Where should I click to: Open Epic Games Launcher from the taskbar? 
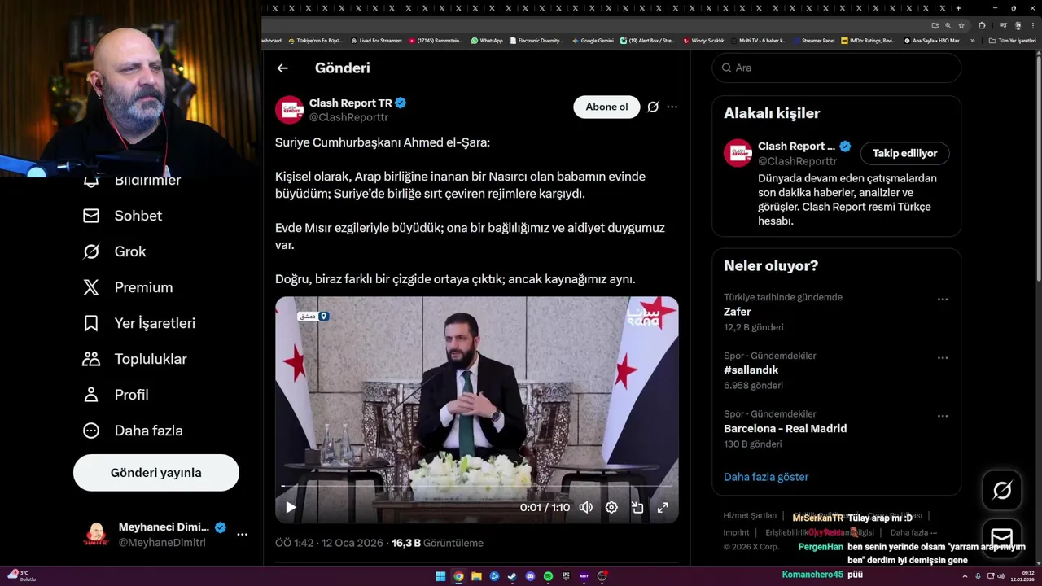pos(566,576)
